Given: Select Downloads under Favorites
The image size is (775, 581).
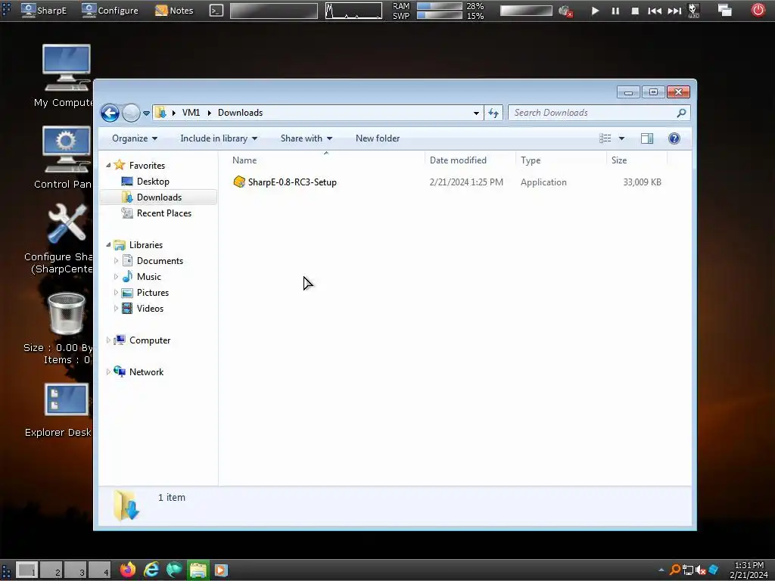Looking at the screenshot, I should coord(159,197).
